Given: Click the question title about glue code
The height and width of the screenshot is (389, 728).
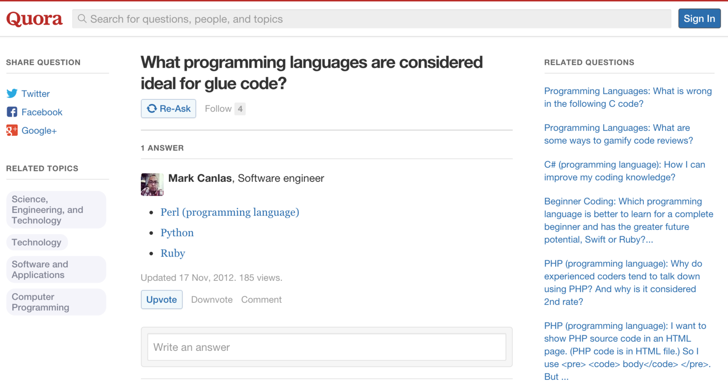Looking at the screenshot, I should (312, 73).
